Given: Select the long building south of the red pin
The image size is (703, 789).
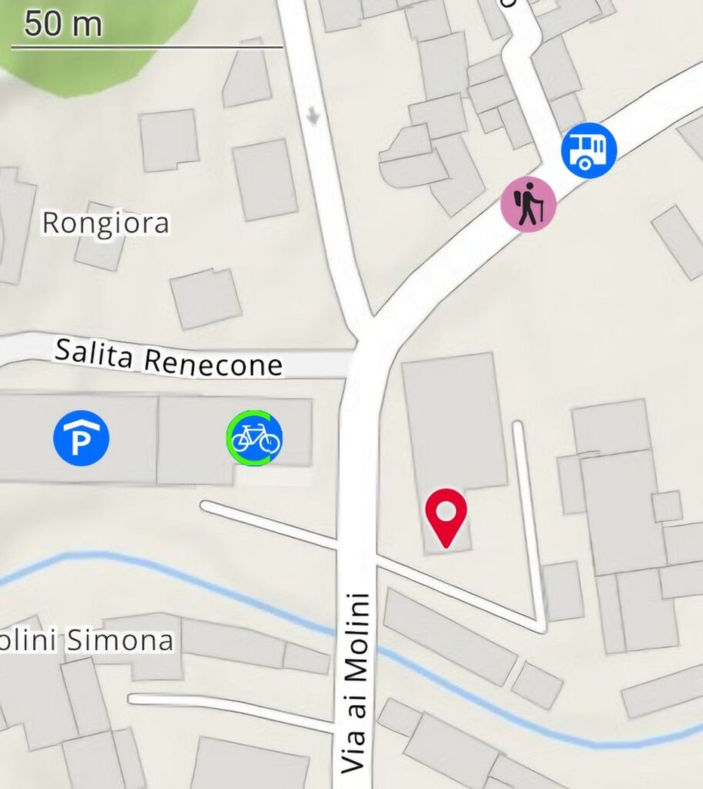Looking at the screenshot, I should coord(450,636).
